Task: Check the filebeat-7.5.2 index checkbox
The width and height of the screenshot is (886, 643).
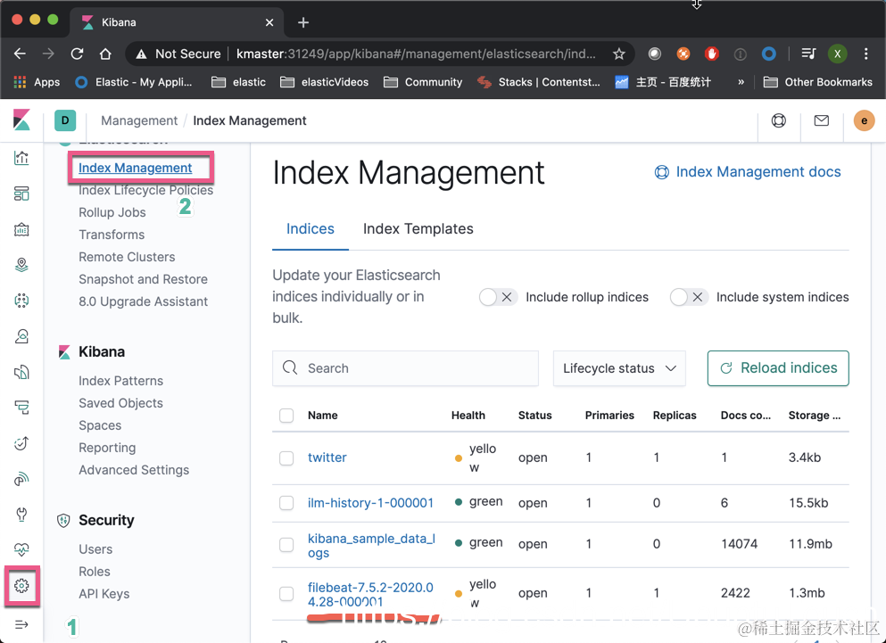Action: coord(286,593)
